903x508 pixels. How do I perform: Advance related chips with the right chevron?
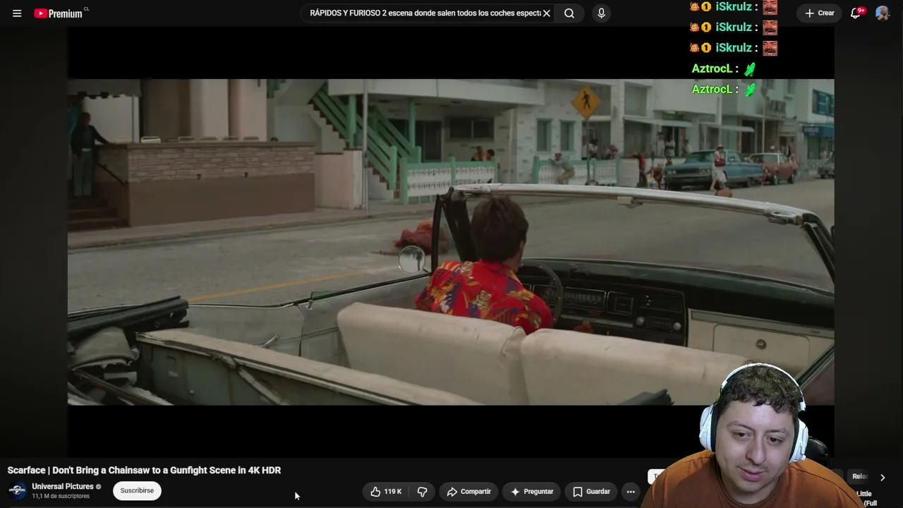[882, 478]
